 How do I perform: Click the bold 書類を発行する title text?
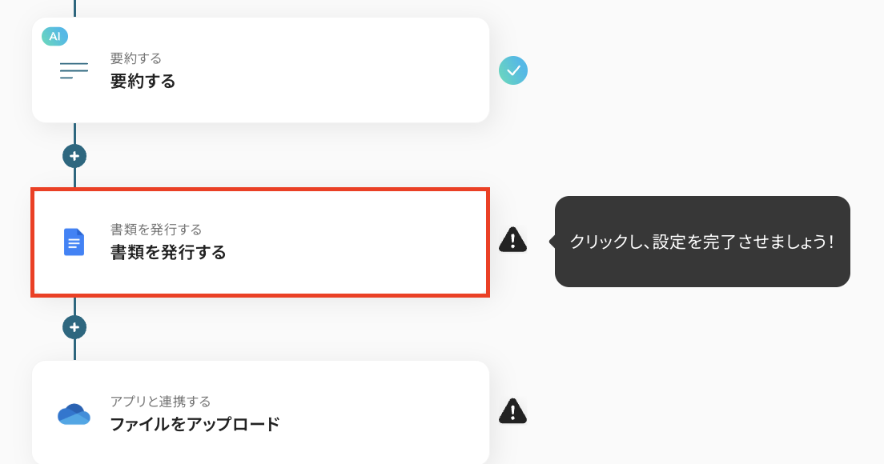(x=168, y=253)
